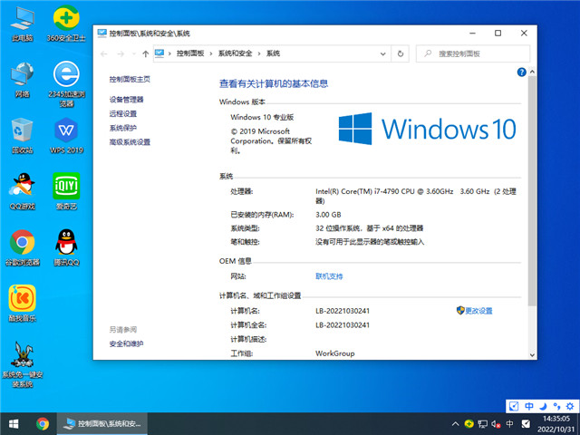Click the blue help question mark icon
Screen dimensions: 580x435
pos(521,72)
